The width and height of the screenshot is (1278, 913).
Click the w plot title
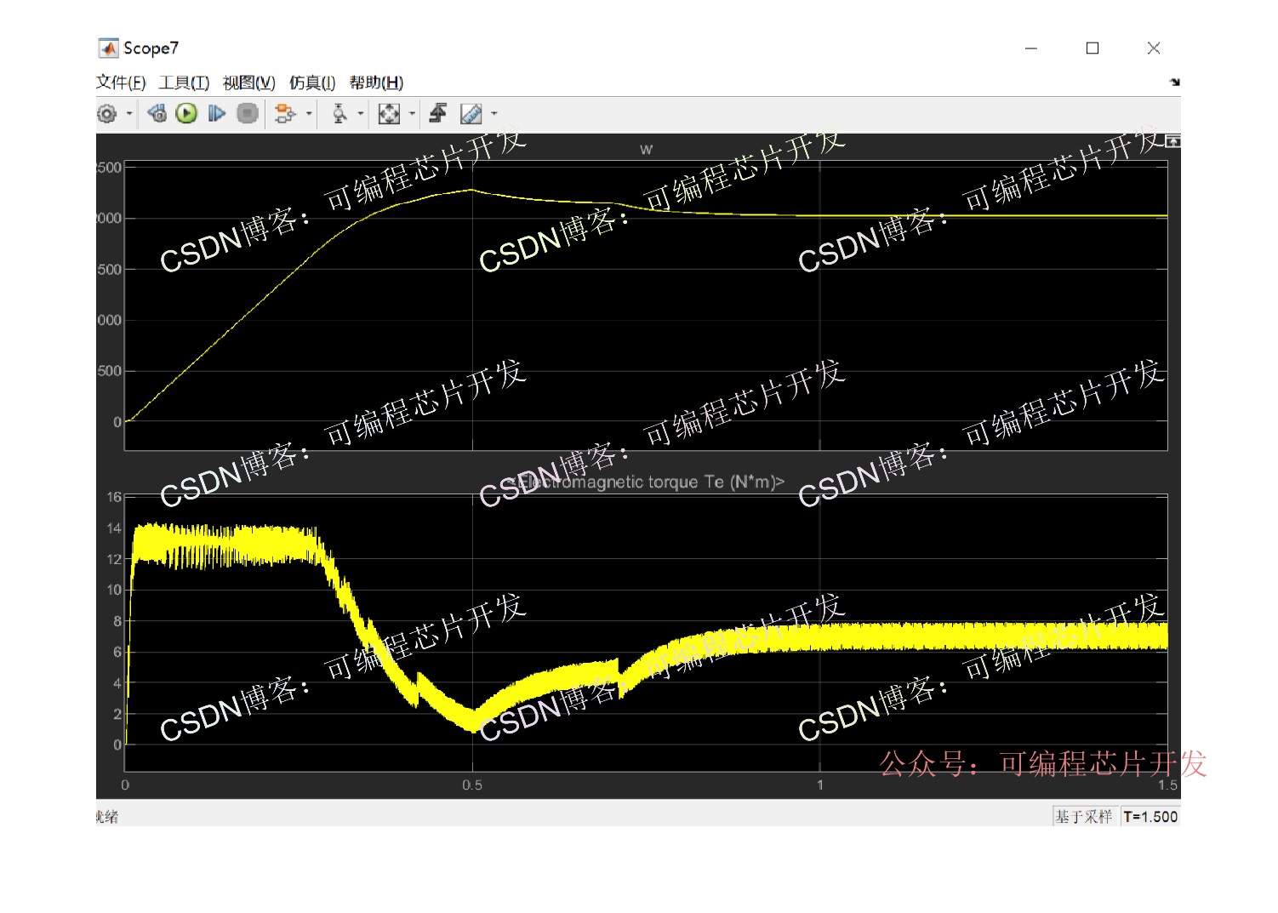coord(647,150)
